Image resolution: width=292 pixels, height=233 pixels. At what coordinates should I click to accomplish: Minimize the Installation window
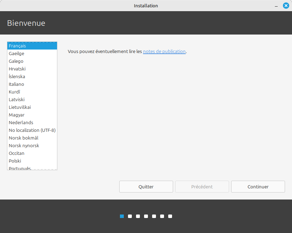[276, 6]
